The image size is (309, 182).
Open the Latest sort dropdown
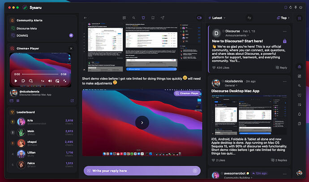pos(217,18)
